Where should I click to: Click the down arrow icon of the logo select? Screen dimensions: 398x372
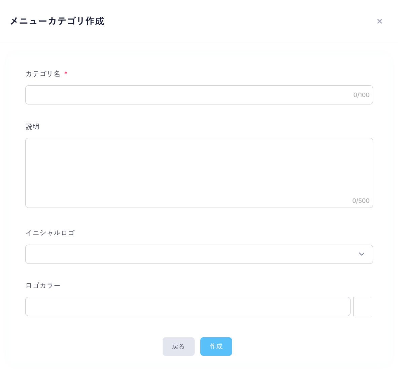point(361,254)
